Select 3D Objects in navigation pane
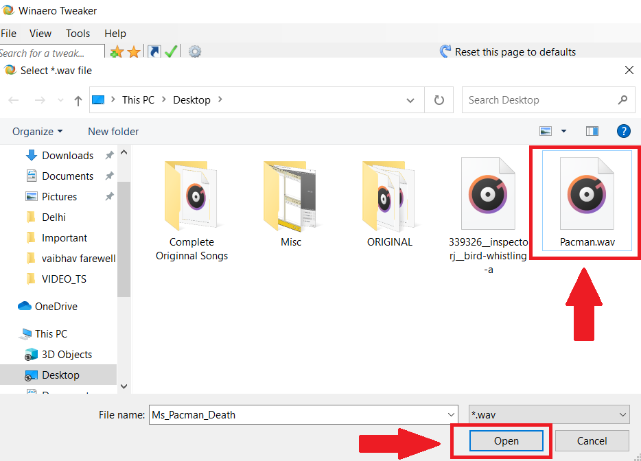Image resolution: width=641 pixels, height=461 pixels. pyautogui.click(x=58, y=355)
